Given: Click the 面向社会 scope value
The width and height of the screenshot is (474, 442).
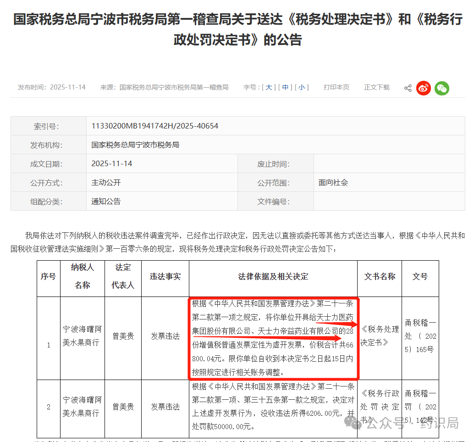Looking at the screenshot, I should pyautogui.click(x=333, y=183).
